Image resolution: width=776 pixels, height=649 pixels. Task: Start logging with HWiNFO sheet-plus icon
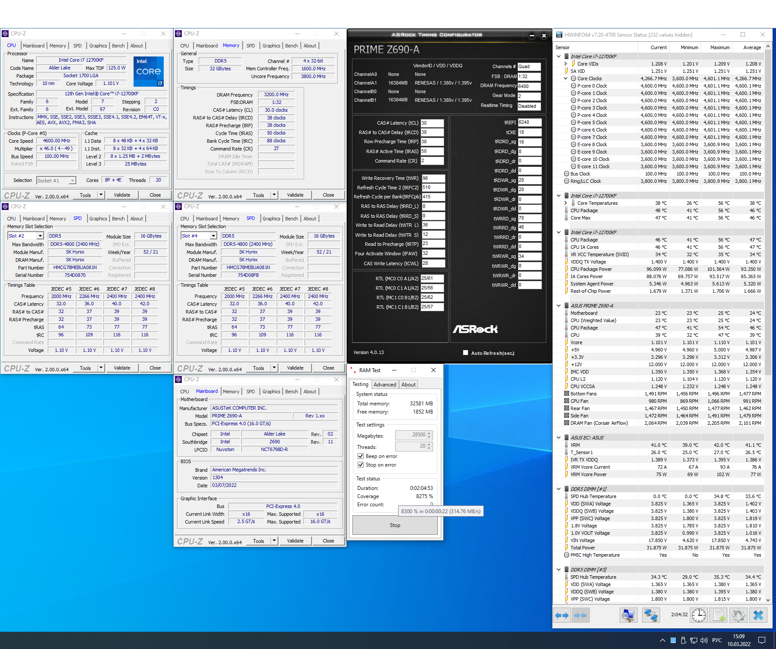(719, 615)
